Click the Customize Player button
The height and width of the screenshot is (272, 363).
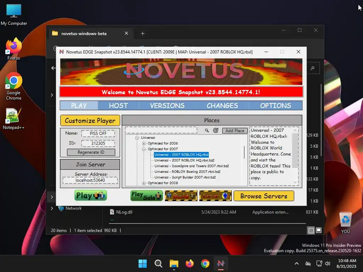point(90,120)
